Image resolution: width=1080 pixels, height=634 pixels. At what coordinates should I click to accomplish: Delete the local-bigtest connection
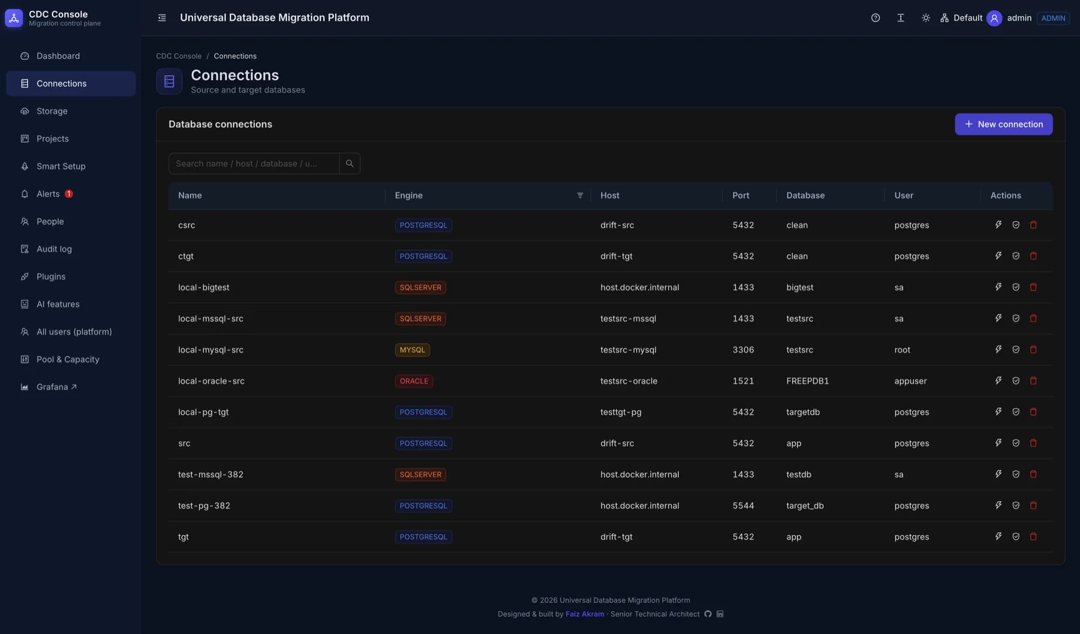point(1033,287)
